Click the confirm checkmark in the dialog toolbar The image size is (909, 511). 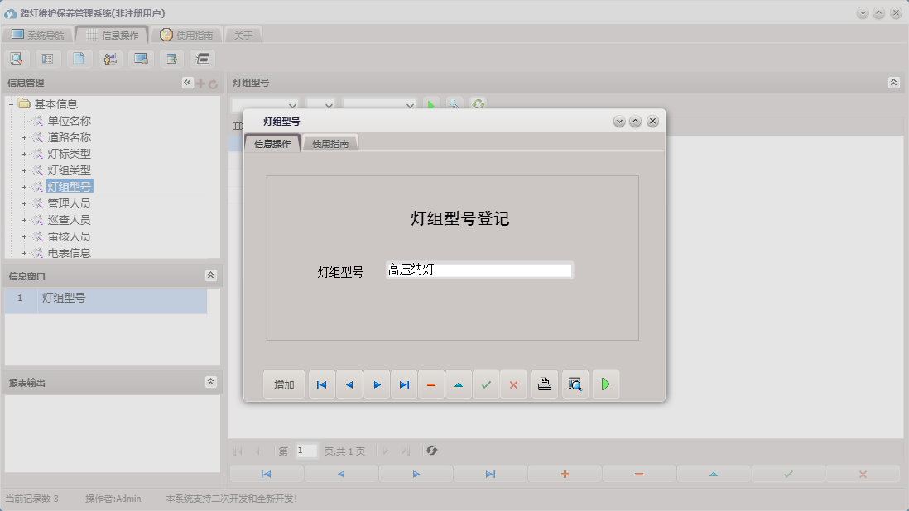(x=486, y=384)
